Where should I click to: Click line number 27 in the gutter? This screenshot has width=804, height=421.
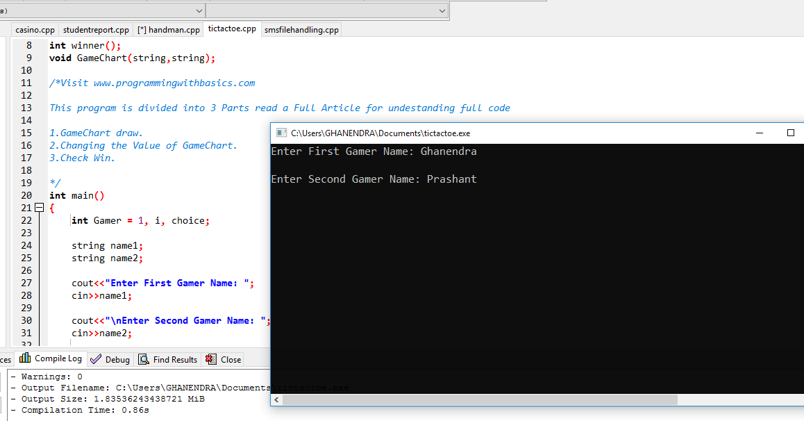click(26, 283)
